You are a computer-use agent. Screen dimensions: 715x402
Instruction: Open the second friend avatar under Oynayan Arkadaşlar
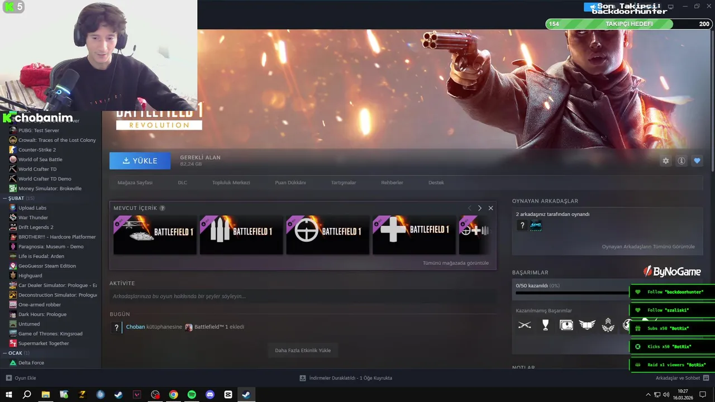coord(536,226)
